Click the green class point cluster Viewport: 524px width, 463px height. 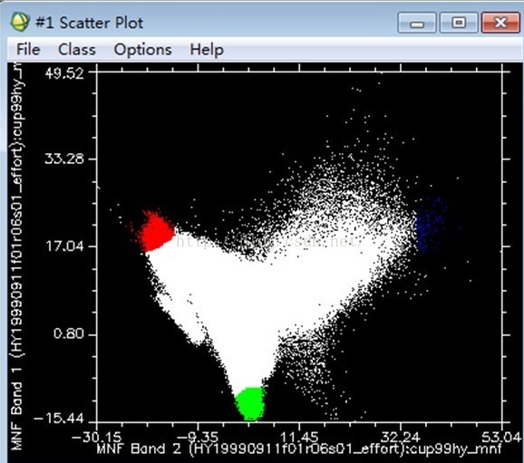(250, 403)
